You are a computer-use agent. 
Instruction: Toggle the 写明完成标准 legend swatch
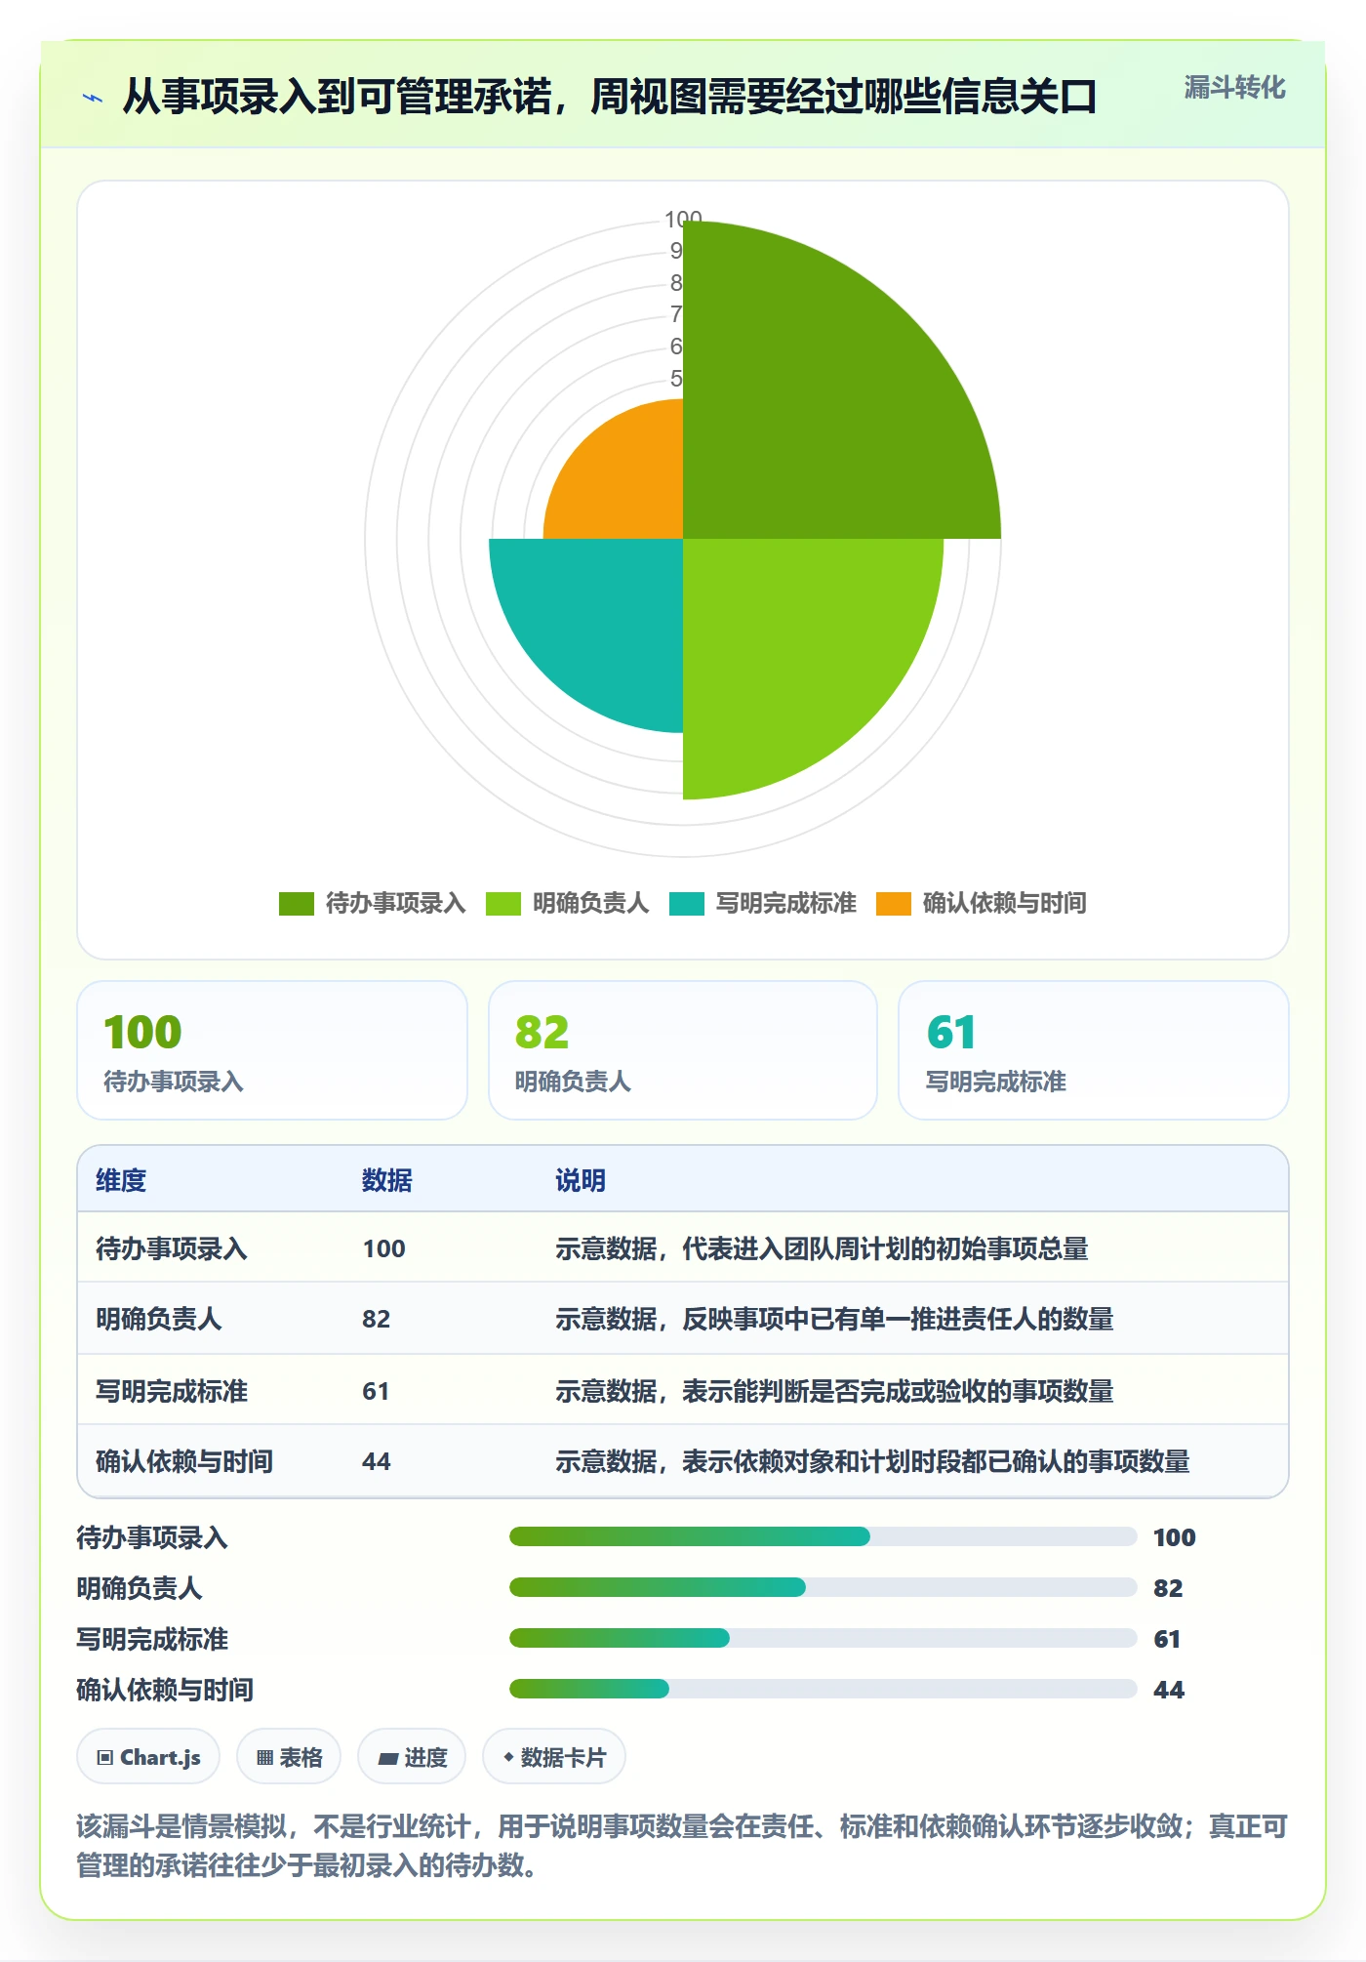(x=687, y=904)
